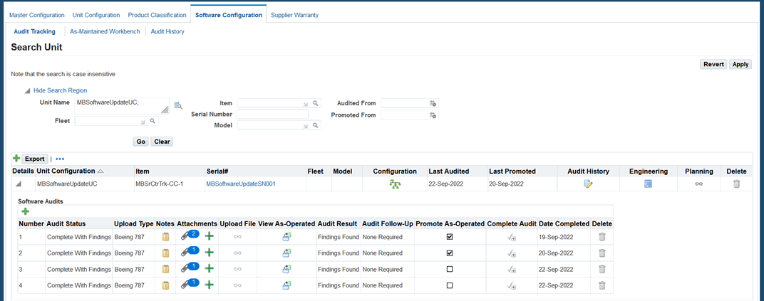This screenshot has height=301, width=764.
Task: Collapse the Hide Search Region triangle
Action: point(28,90)
